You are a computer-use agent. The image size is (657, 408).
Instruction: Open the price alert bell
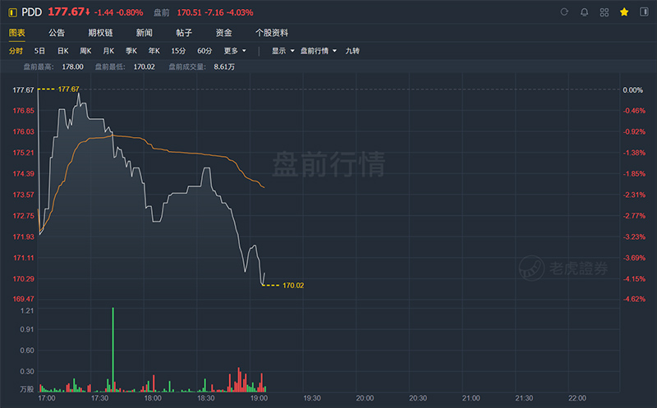(x=584, y=12)
